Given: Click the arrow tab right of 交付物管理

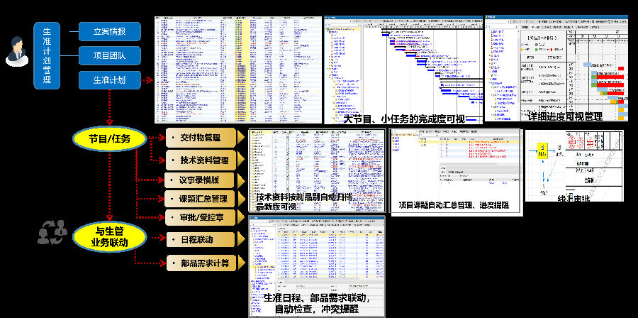Looking at the screenshot, I should point(242,137).
